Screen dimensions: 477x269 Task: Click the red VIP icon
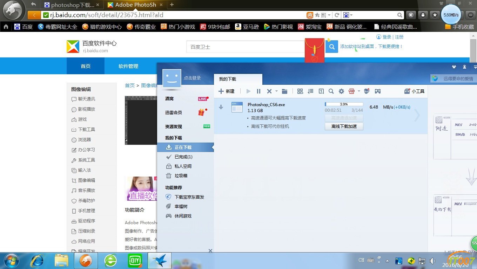click(x=352, y=91)
